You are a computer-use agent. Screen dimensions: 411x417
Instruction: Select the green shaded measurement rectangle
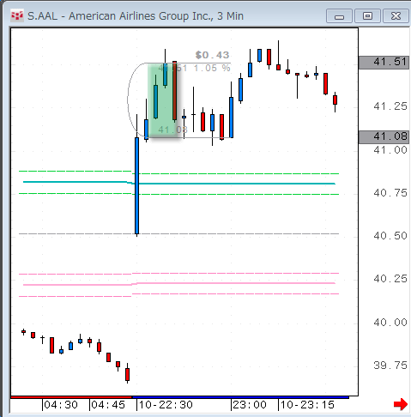(163, 100)
